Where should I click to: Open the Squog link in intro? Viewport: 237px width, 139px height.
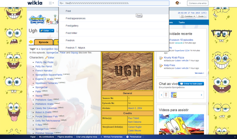[x=74, y=53]
